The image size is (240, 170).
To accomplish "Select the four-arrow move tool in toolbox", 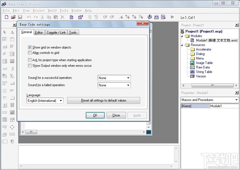I will (x=12, y=127).
